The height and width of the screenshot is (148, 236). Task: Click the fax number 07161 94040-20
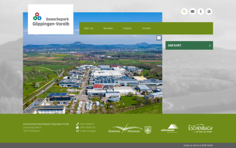88,127
